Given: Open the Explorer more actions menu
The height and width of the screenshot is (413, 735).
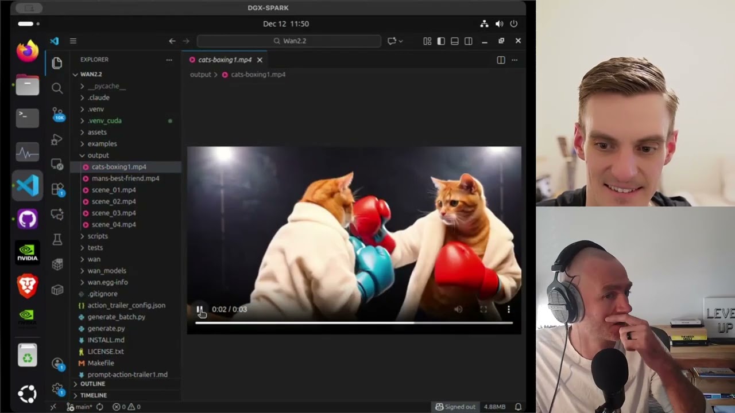Looking at the screenshot, I should [169, 60].
